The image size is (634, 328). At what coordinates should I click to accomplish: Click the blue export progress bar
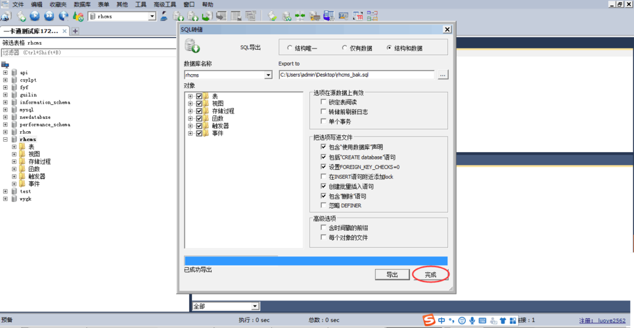point(316,260)
